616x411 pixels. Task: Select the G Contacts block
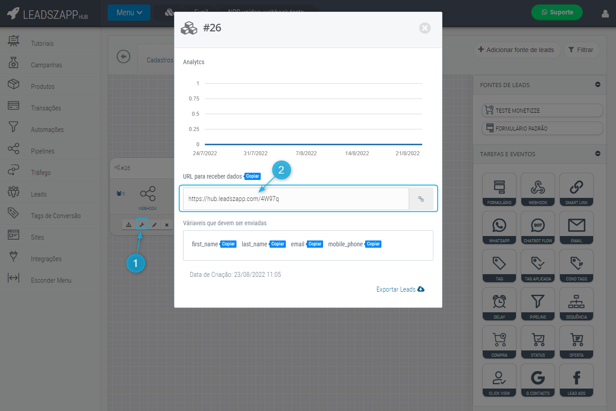537,380
